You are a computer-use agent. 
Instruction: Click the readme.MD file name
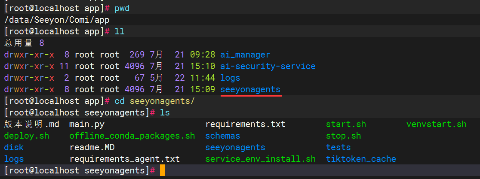92,148
